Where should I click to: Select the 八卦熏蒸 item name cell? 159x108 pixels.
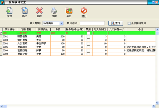coord(26,43)
